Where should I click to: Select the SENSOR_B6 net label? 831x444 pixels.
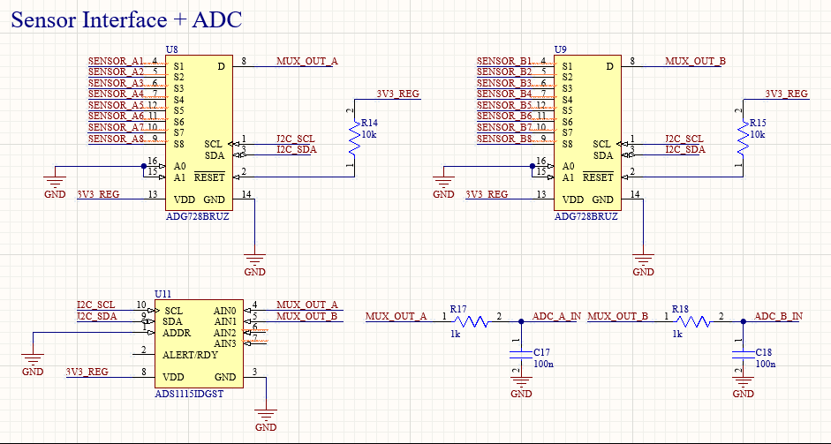(x=504, y=116)
